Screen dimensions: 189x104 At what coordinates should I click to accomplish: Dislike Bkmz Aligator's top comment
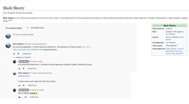pyautogui.click(x=18, y=54)
